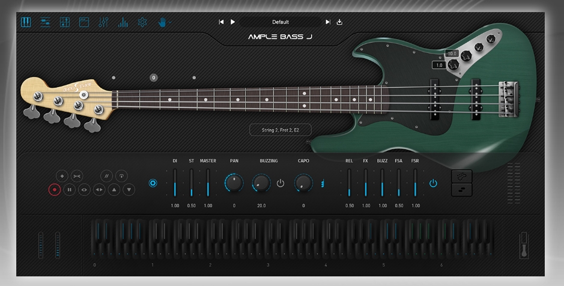
Task: Skip to the next preset
Action: click(x=328, y=22)
